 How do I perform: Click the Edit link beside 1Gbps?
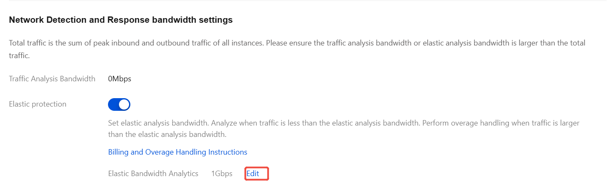(253, 174)
